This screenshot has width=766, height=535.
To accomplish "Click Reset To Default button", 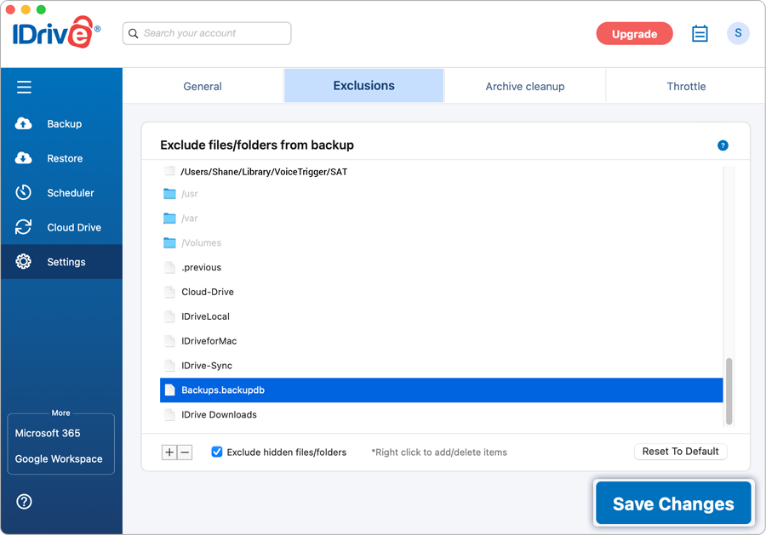I will (x=681, y=452).
